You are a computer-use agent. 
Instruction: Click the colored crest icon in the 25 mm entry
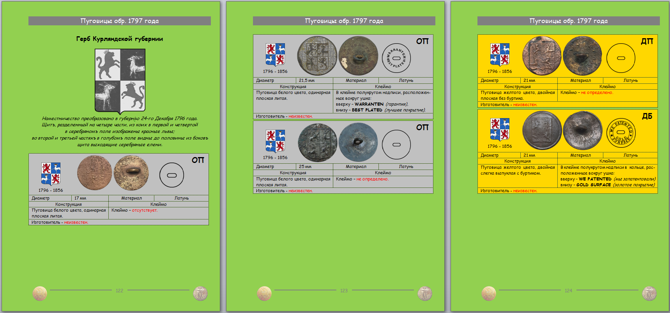tap(275, 141)
